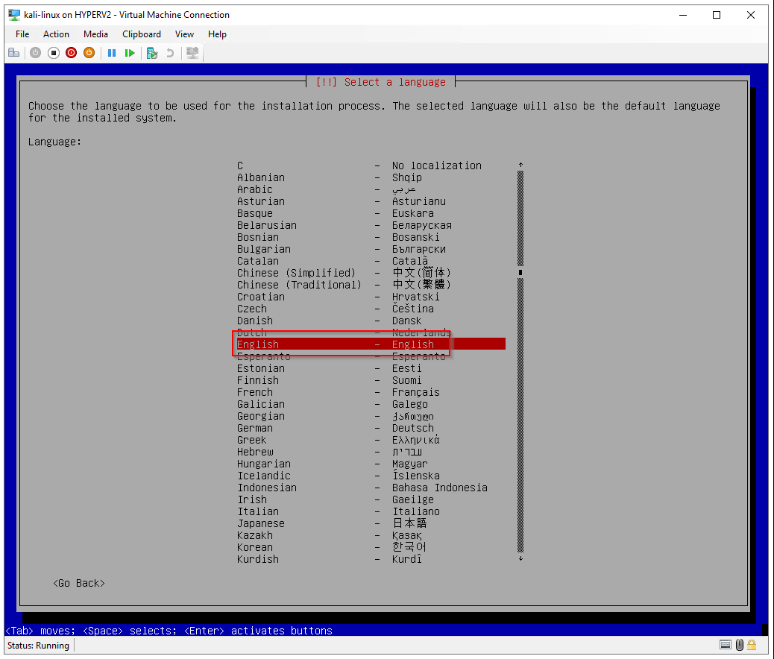Open the Clipboard menu
This screenshot has height=659, width=774.
(x=142, y=34)
